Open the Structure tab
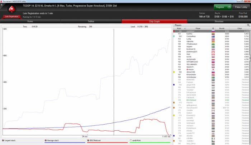251x145 pixels. 219,21
